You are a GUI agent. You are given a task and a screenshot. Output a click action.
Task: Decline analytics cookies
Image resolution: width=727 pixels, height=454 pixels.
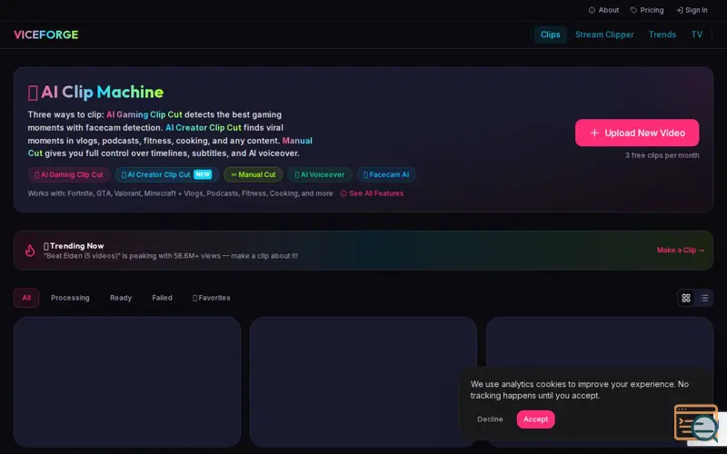coord(490,419)
